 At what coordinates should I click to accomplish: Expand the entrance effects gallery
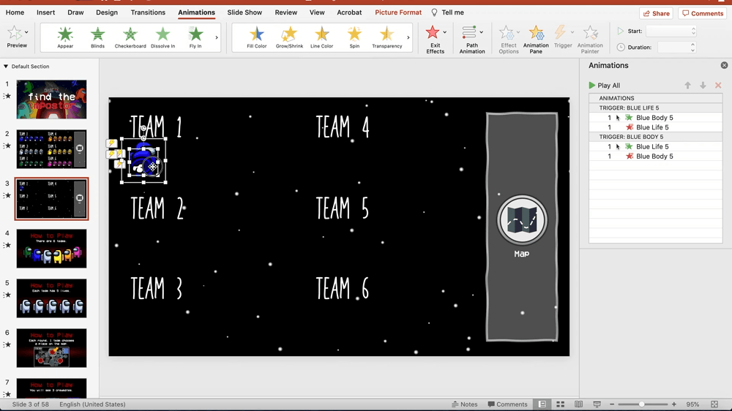[x=217, y=37]
